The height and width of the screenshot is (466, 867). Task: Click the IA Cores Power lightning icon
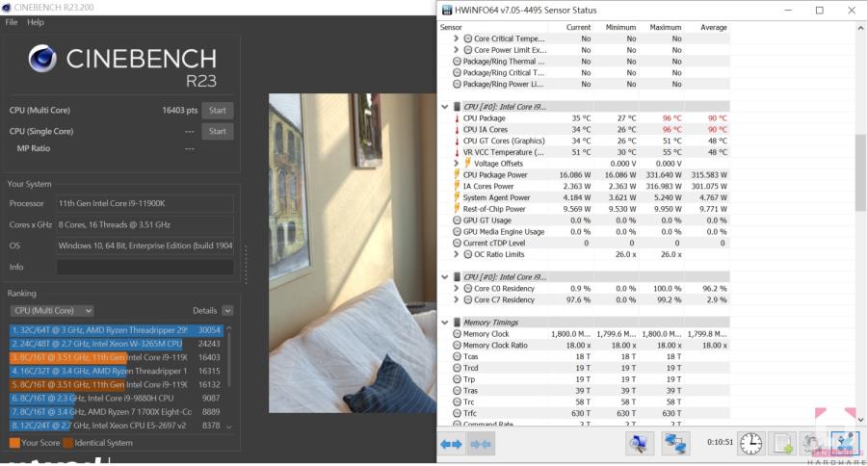click(x=457, y=186)
